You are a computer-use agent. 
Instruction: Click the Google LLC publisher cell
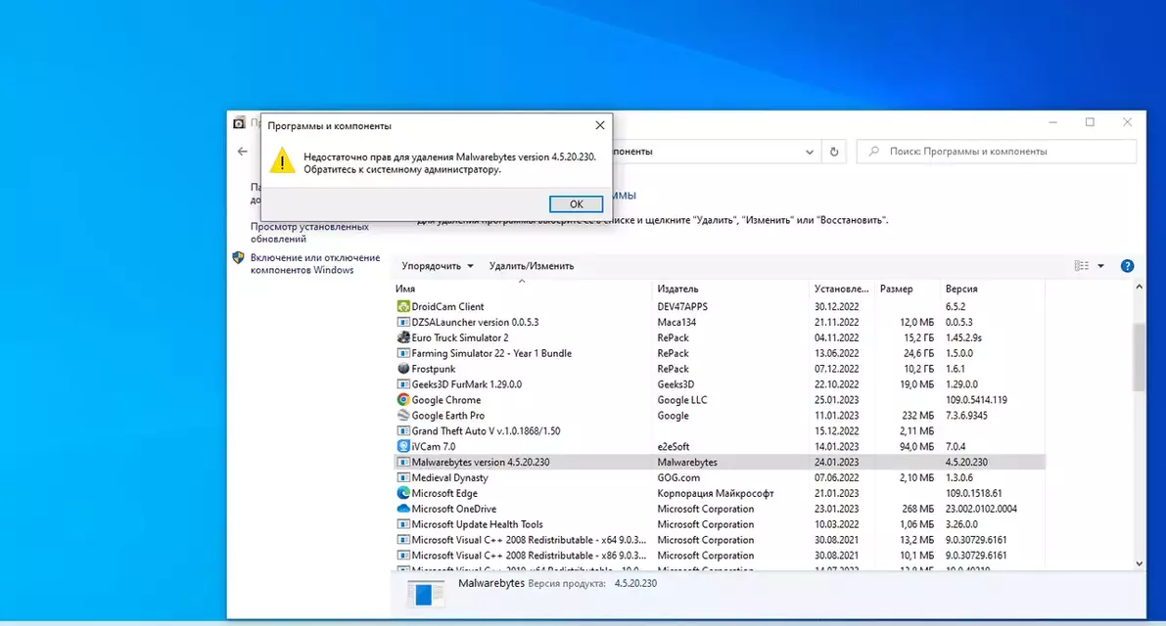point(682,399)
